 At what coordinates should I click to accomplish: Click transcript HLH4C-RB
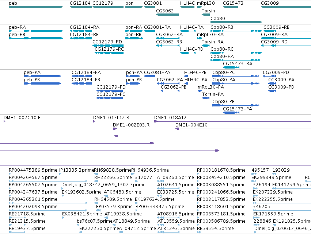[191, 49]
